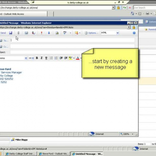Open a new tab in main browser
This screenshot has height=156, width=156.
tap(51, 14)
